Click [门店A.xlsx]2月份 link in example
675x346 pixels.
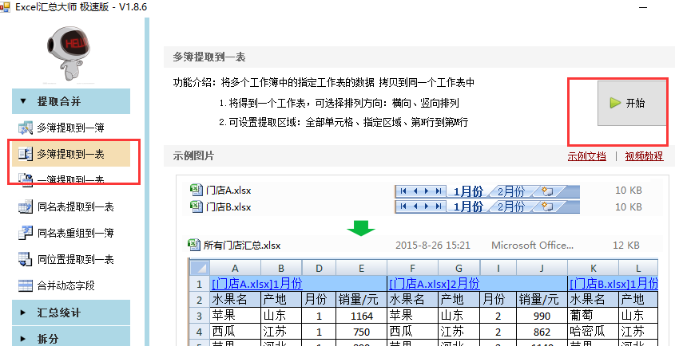[434, 284]
